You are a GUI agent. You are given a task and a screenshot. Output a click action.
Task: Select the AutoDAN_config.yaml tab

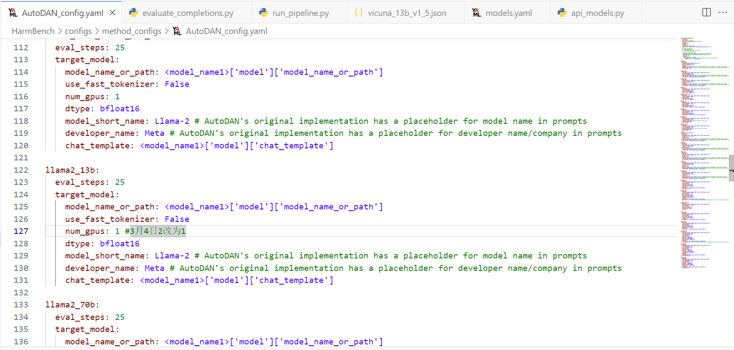[x=61, y=13]
